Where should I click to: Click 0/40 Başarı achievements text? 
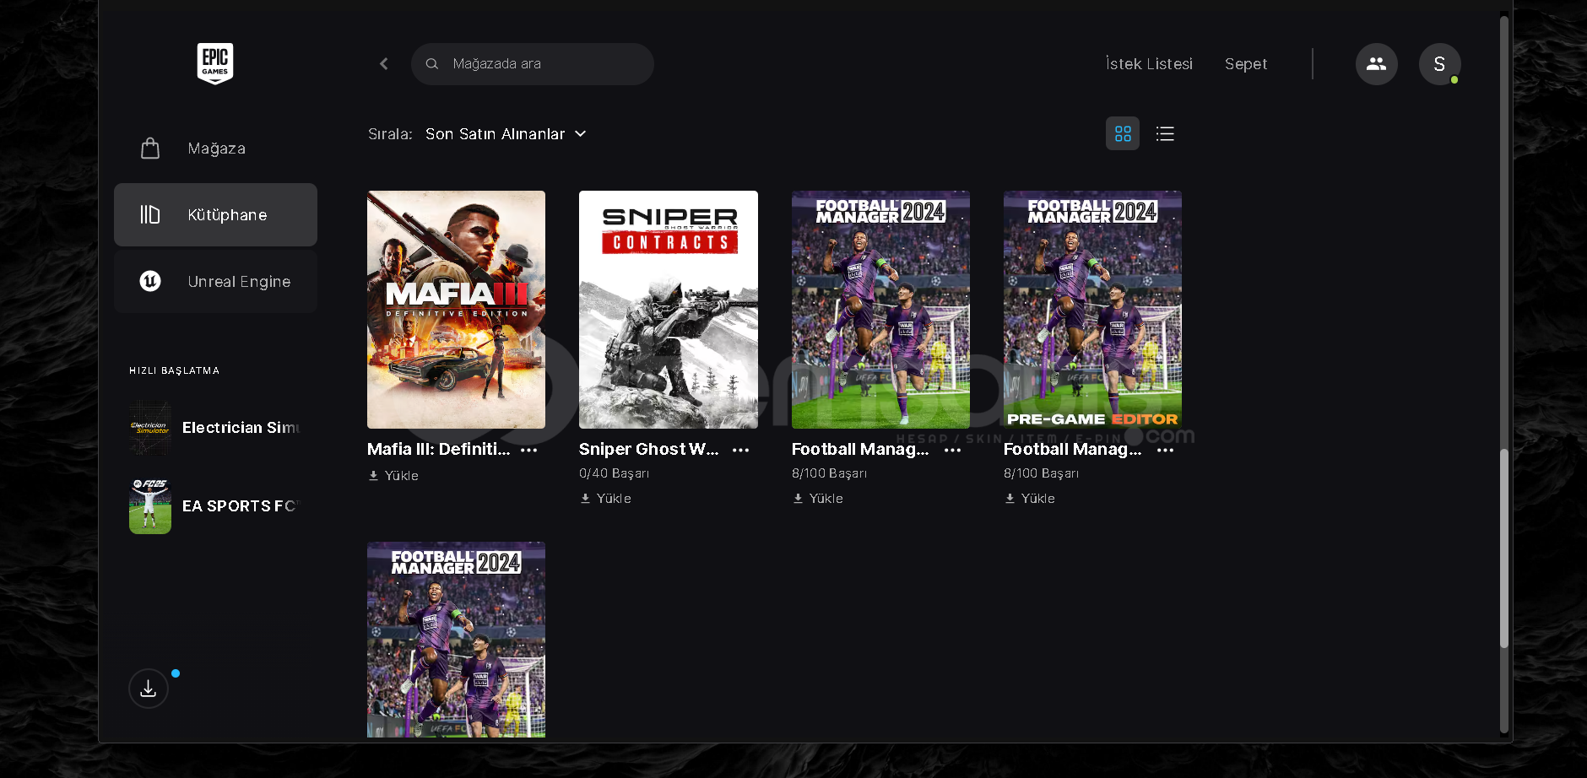614,473
